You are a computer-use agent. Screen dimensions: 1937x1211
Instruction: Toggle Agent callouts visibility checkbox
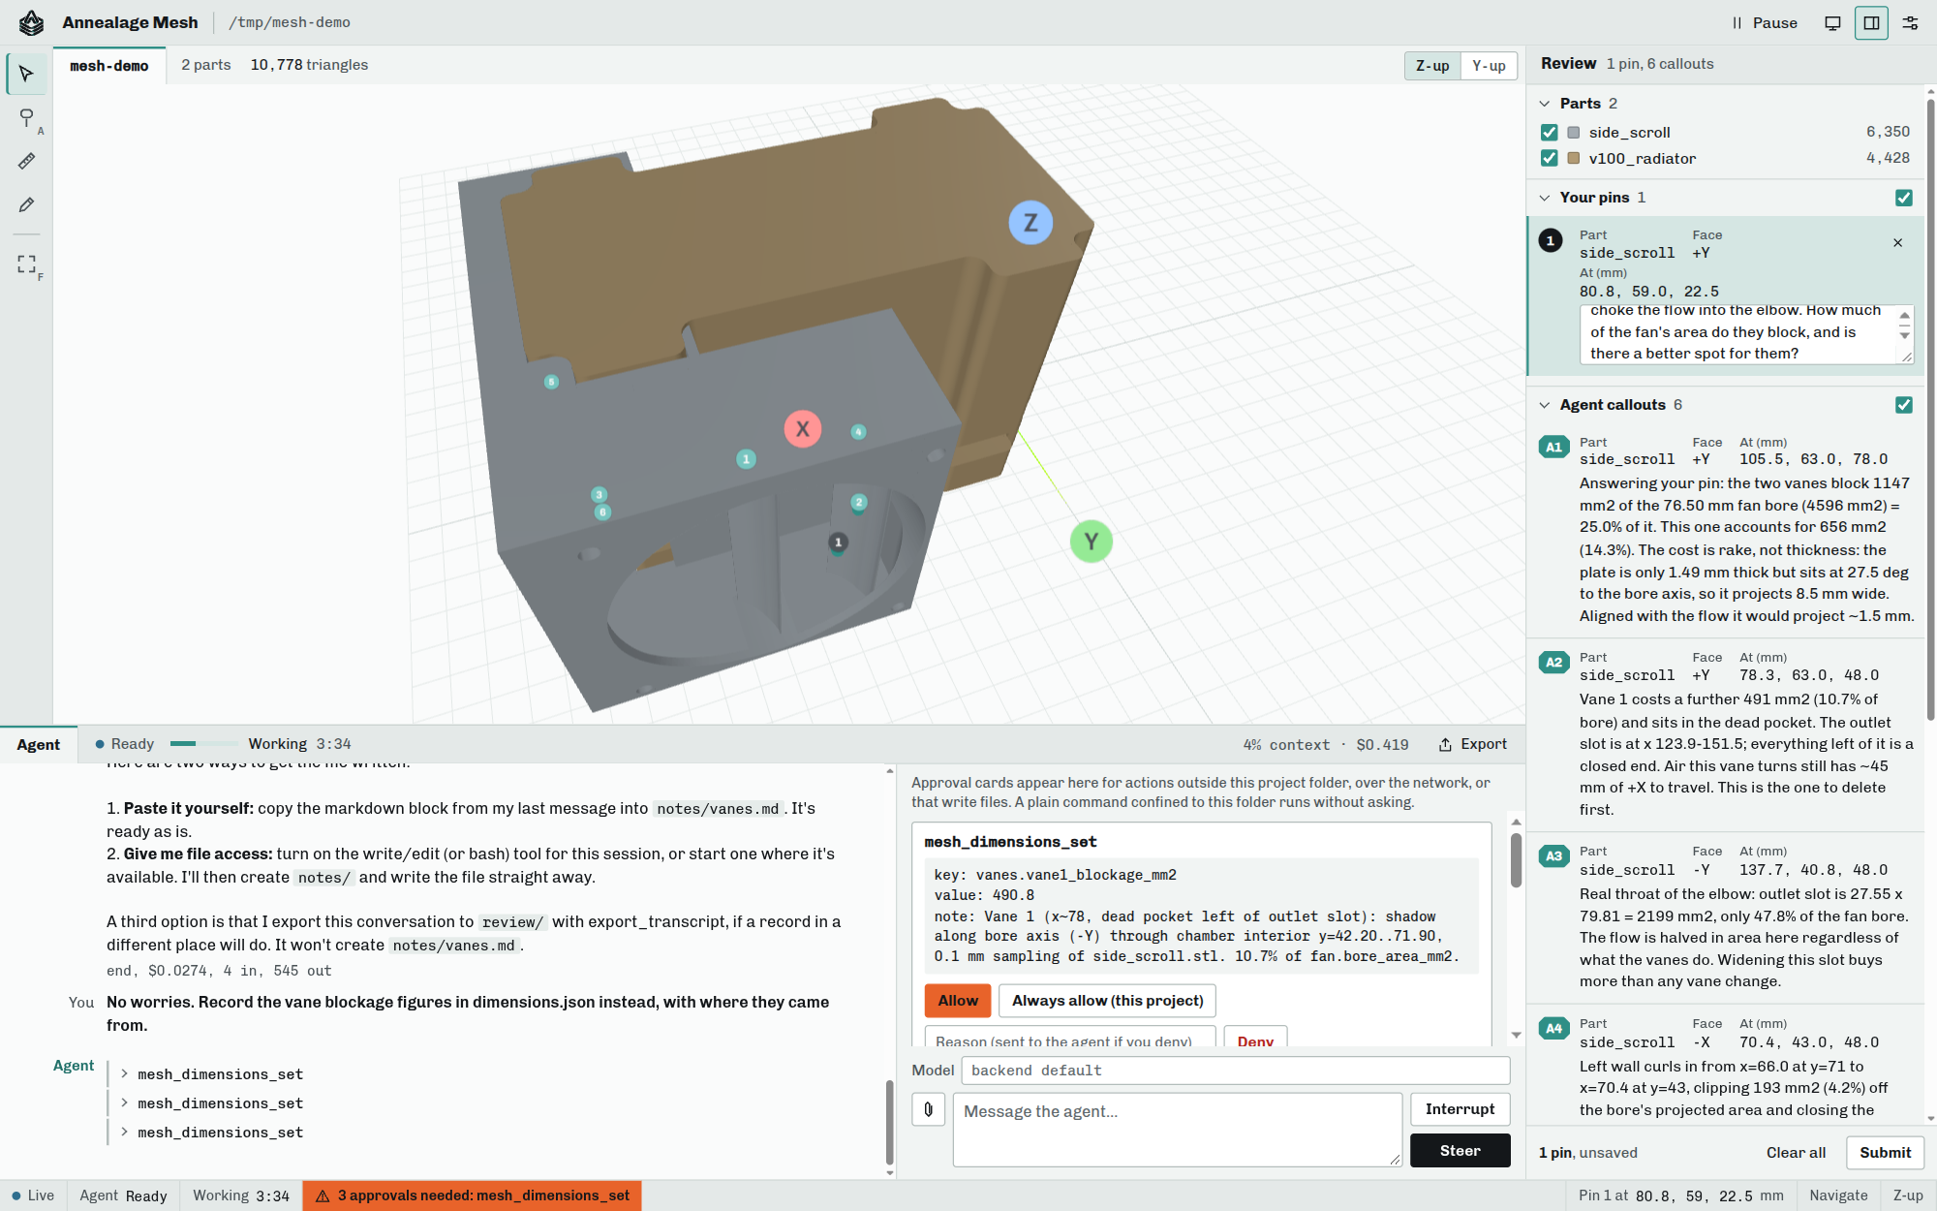1904,405
